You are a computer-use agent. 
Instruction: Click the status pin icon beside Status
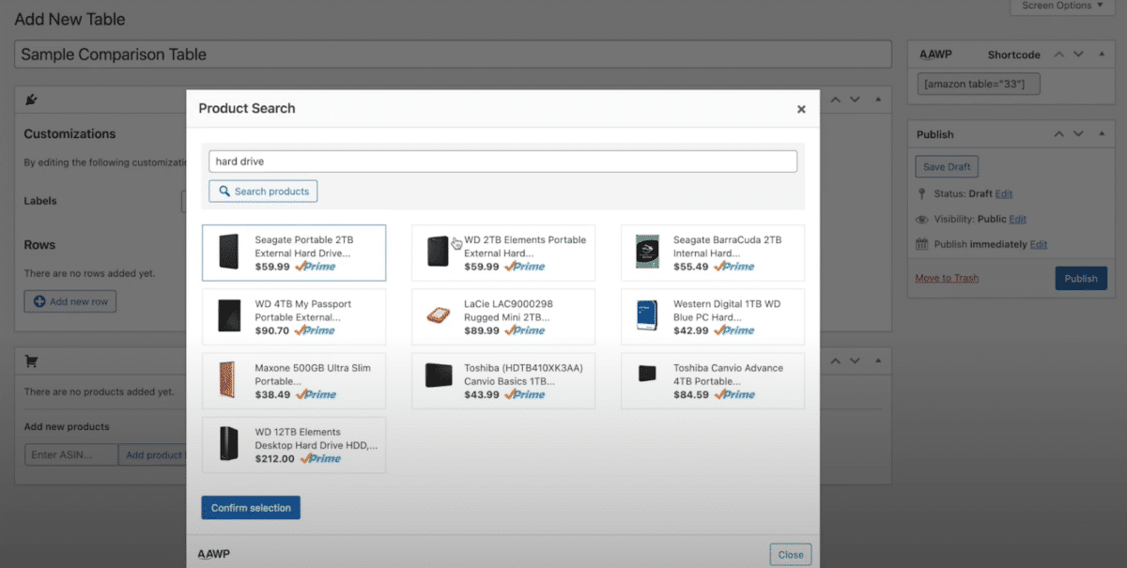click(x=922, y=193)
